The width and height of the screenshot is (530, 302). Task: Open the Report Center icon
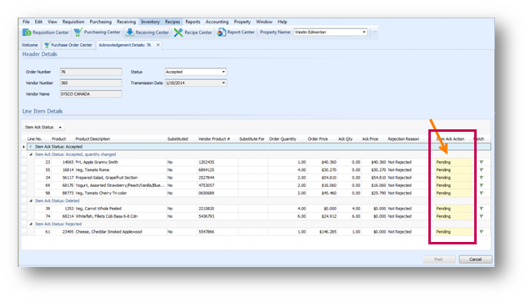(x=222, y=33)
